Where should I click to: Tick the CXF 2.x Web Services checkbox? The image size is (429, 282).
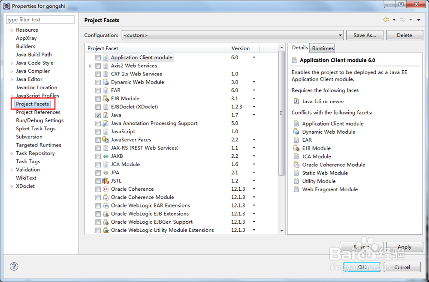[98, 74]
